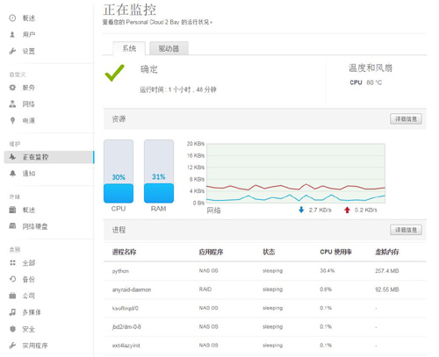Switch to the 系统 tab

[x=129, y=48]
